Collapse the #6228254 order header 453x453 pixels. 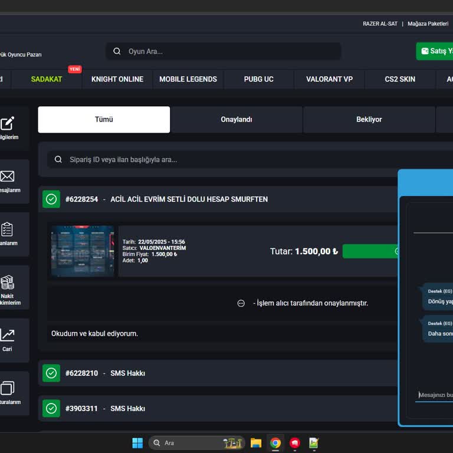(189, 199)
